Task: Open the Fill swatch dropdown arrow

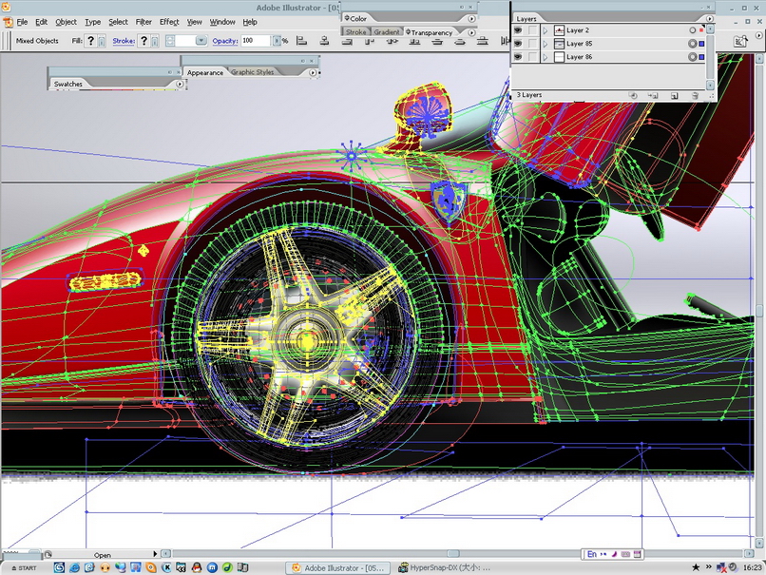Action: coord(102,41)
